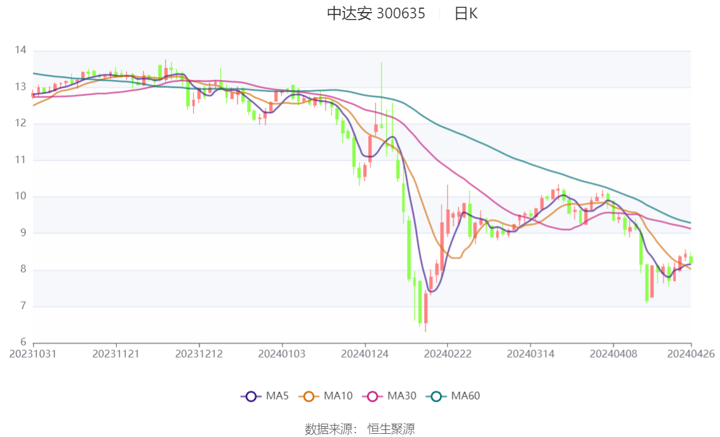The image size is (720, 437).
Task: Click the teal MA60 legend circle marker
Action: pyautogui.click(x=436, y=396)
